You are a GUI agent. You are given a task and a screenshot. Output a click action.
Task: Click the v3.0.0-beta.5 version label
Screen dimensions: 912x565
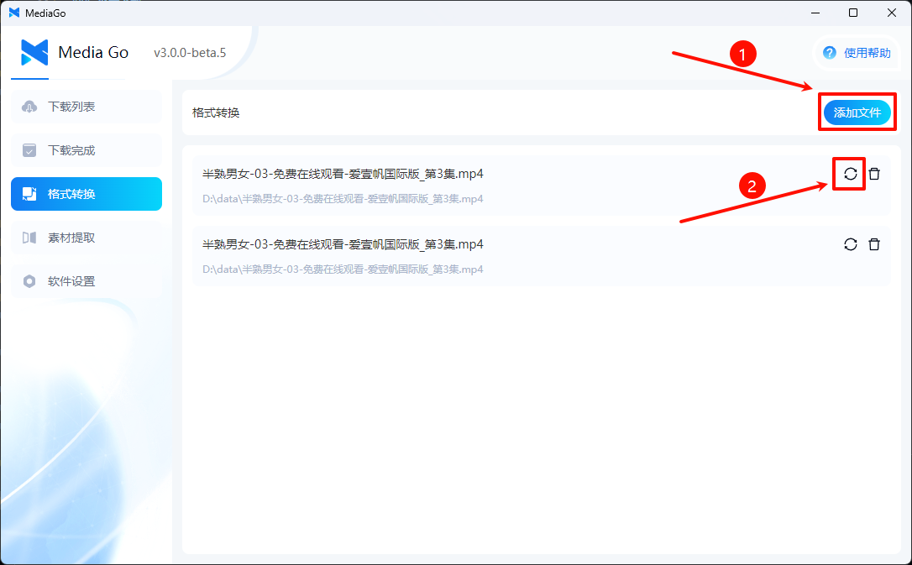190,53
